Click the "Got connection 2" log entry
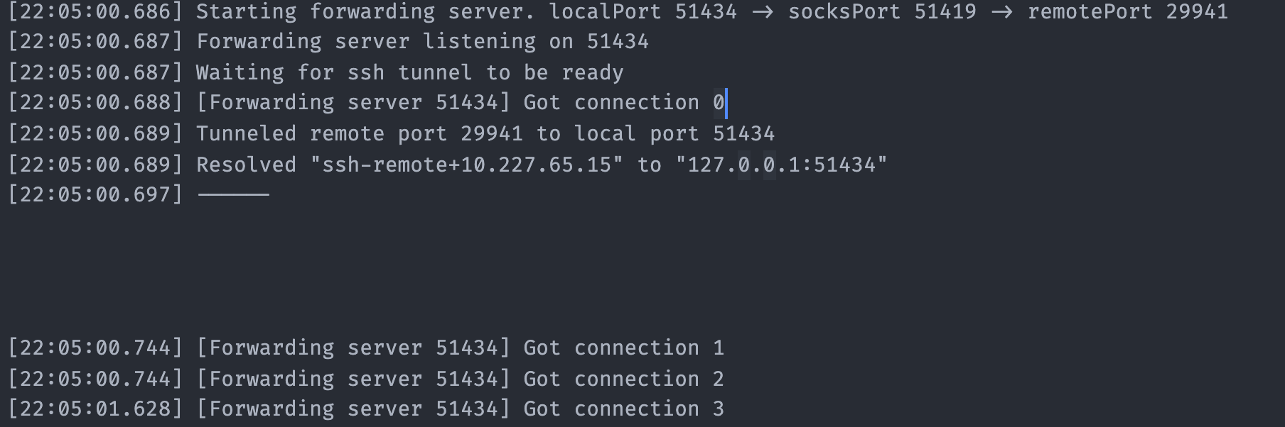The width and height of the screenshot is (1285, 427). pyautogui.click(x=623, y=379)
